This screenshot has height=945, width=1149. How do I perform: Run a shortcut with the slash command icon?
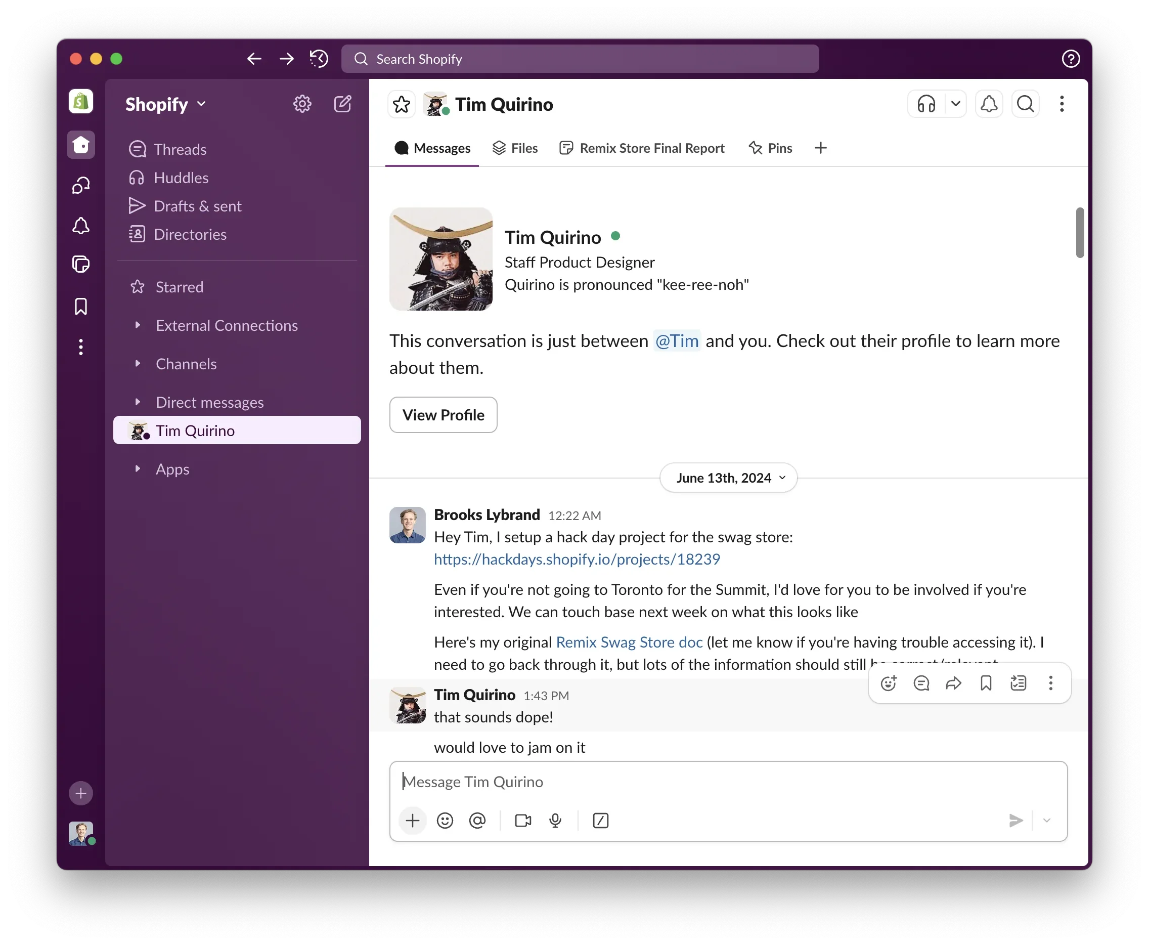click(600, 821)
